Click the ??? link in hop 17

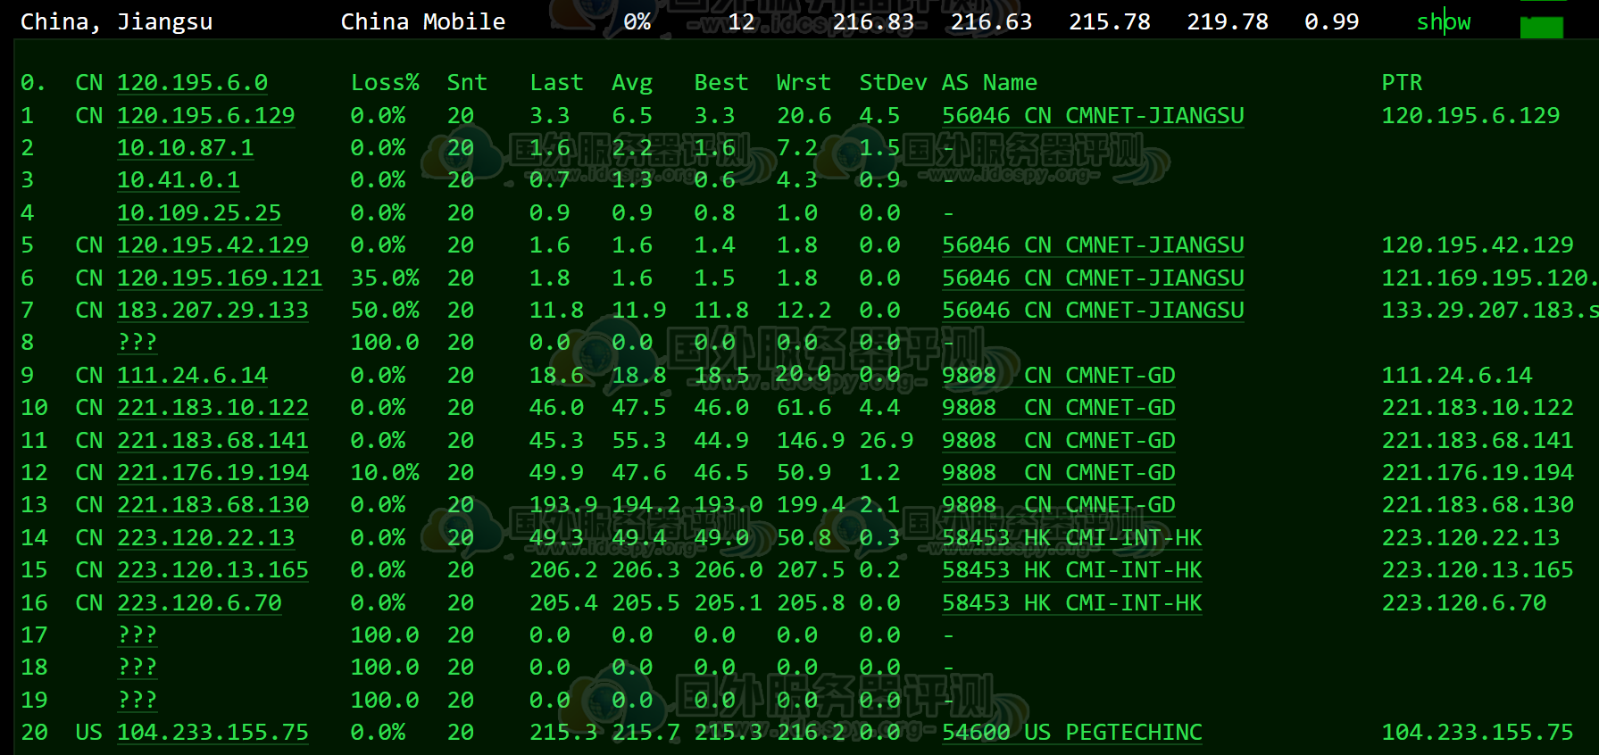click(137, 635)
